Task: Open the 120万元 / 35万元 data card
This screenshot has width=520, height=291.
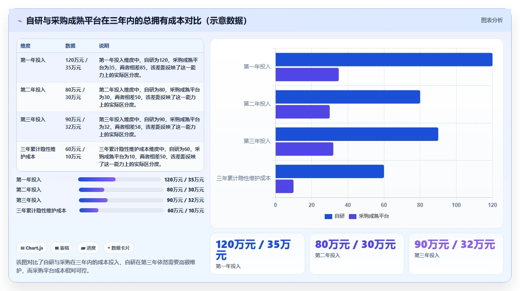Action: coord(257,254)
